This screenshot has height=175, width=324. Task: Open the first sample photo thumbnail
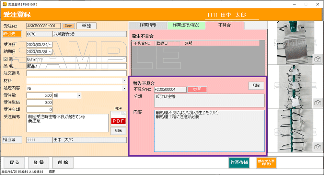coord(295,42)
